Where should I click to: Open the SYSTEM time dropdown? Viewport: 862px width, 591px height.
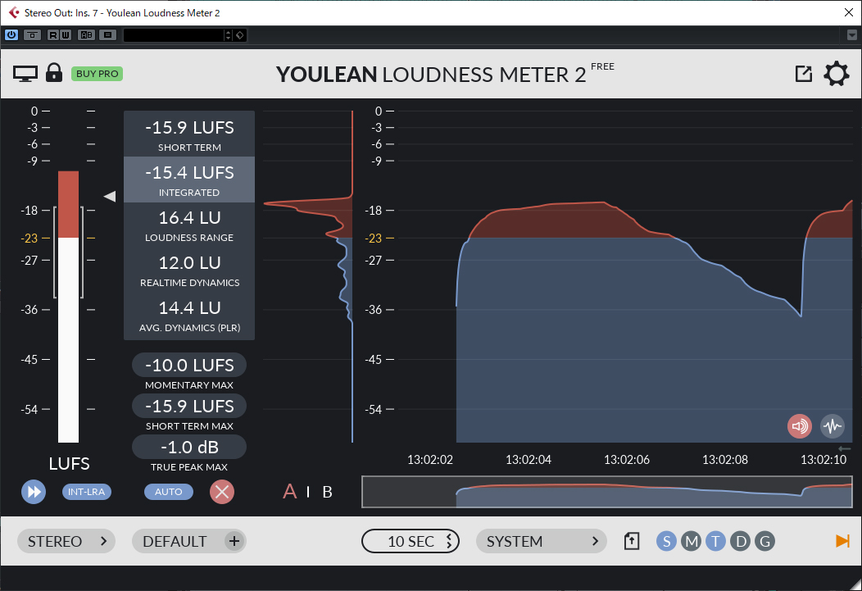[542, 542]
